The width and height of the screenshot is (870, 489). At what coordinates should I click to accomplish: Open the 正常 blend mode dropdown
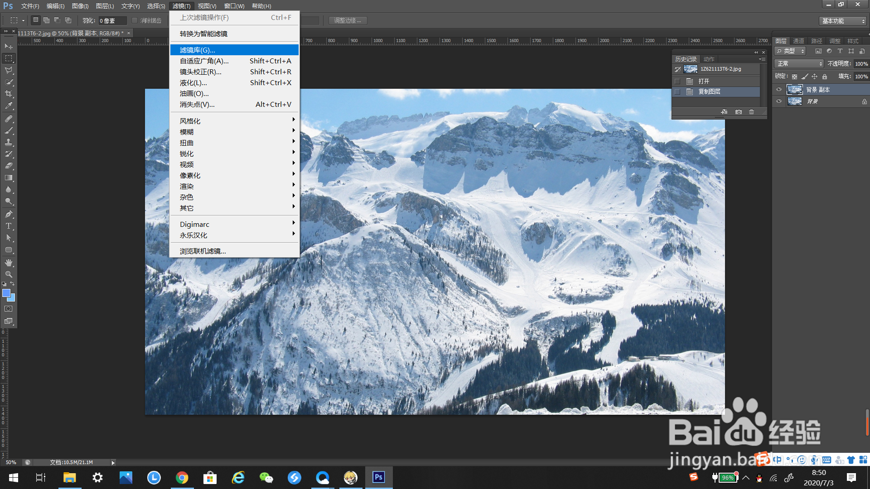(x=800, y=64)
